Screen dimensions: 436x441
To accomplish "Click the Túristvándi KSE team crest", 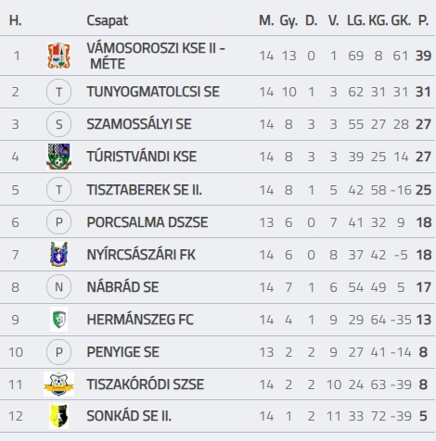I will pyautogui.click(x=58, y=157).
